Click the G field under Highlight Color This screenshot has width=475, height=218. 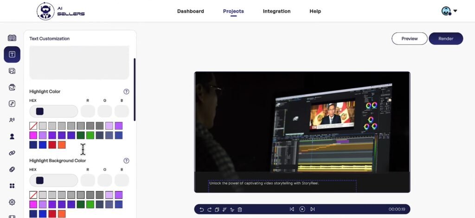[x=104, y=111]
